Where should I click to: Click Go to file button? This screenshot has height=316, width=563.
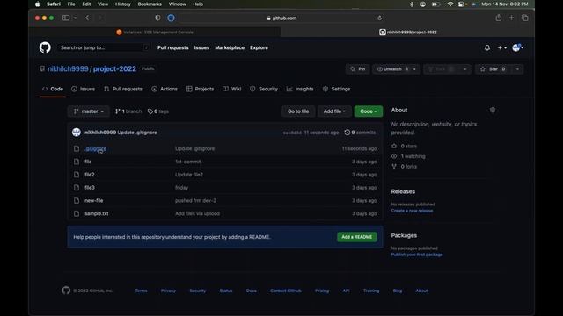point(298,111)
